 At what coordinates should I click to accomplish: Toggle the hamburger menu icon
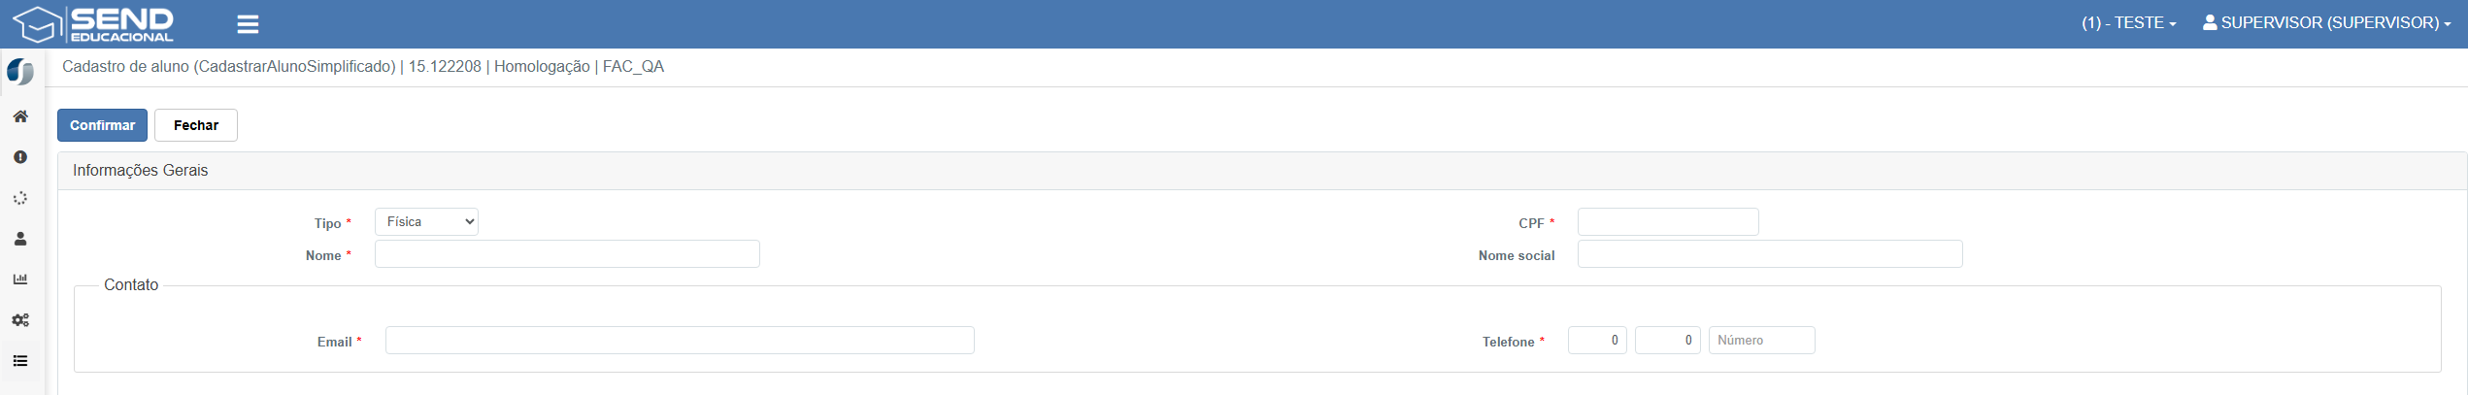tap(248, 24)
